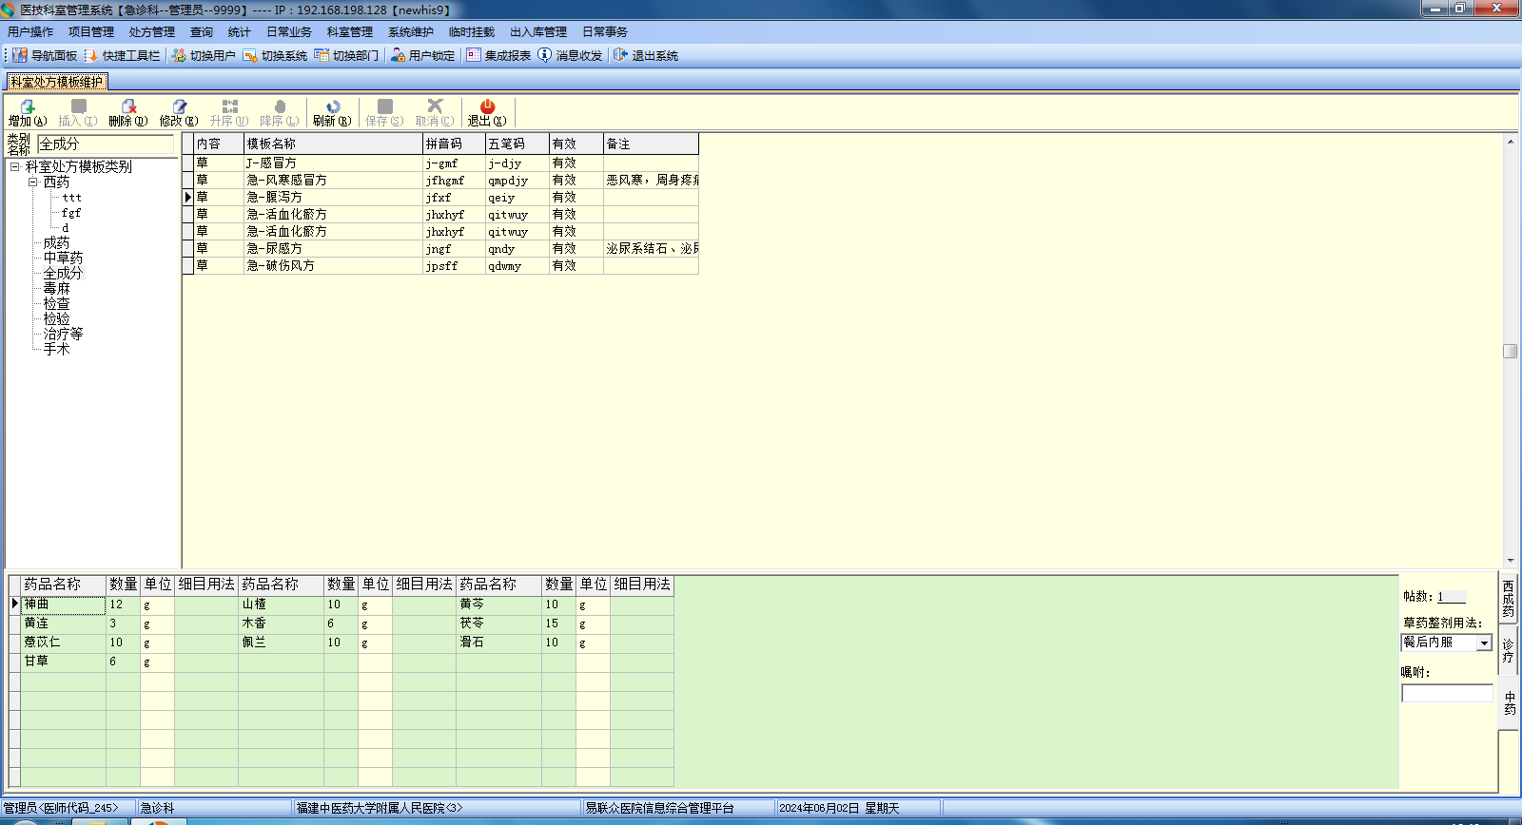Image resolution: width=1522 pixels, height=825 pixels.
Task: Select the 手术 category in the tree
Action: (x=56, y=350)
